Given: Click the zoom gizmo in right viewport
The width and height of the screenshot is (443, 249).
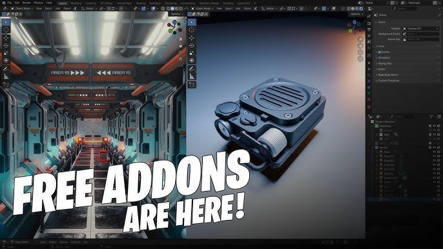Looking at the screenshot, I should [360, 39].
